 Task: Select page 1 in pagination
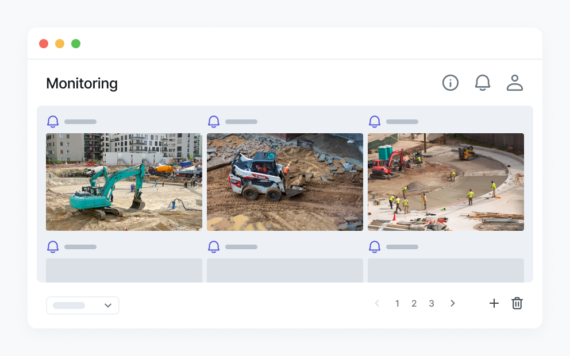(x=397, y=303)
